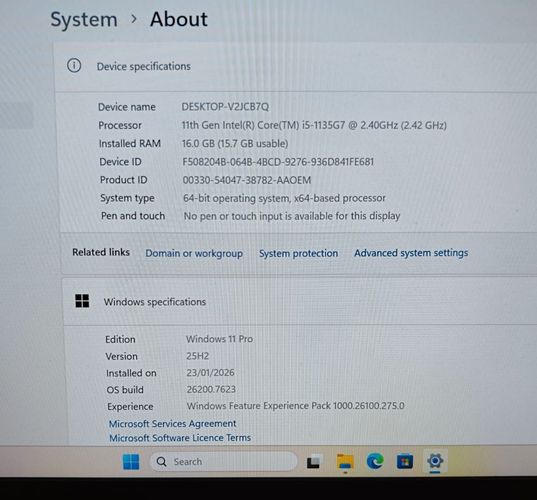
Task: Click the Processor label
Action: [120, 125]
